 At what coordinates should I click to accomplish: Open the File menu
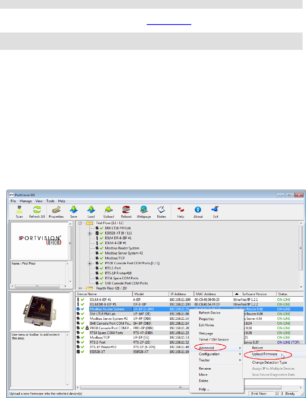pos(13,201)
